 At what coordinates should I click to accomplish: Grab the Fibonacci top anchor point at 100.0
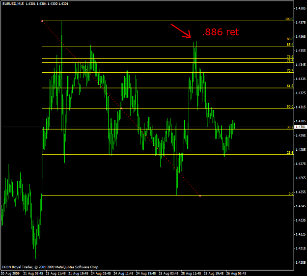[42, 21]
